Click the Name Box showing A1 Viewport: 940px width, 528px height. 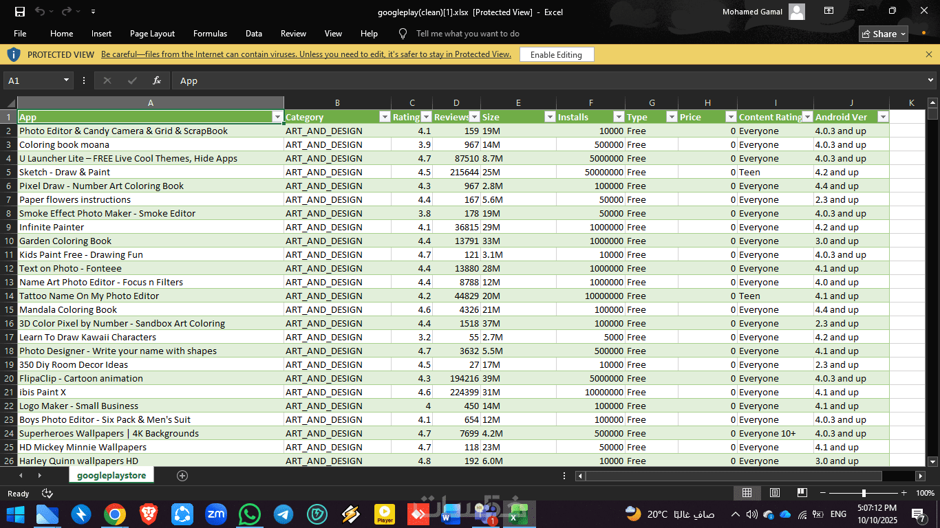(33, 80)
